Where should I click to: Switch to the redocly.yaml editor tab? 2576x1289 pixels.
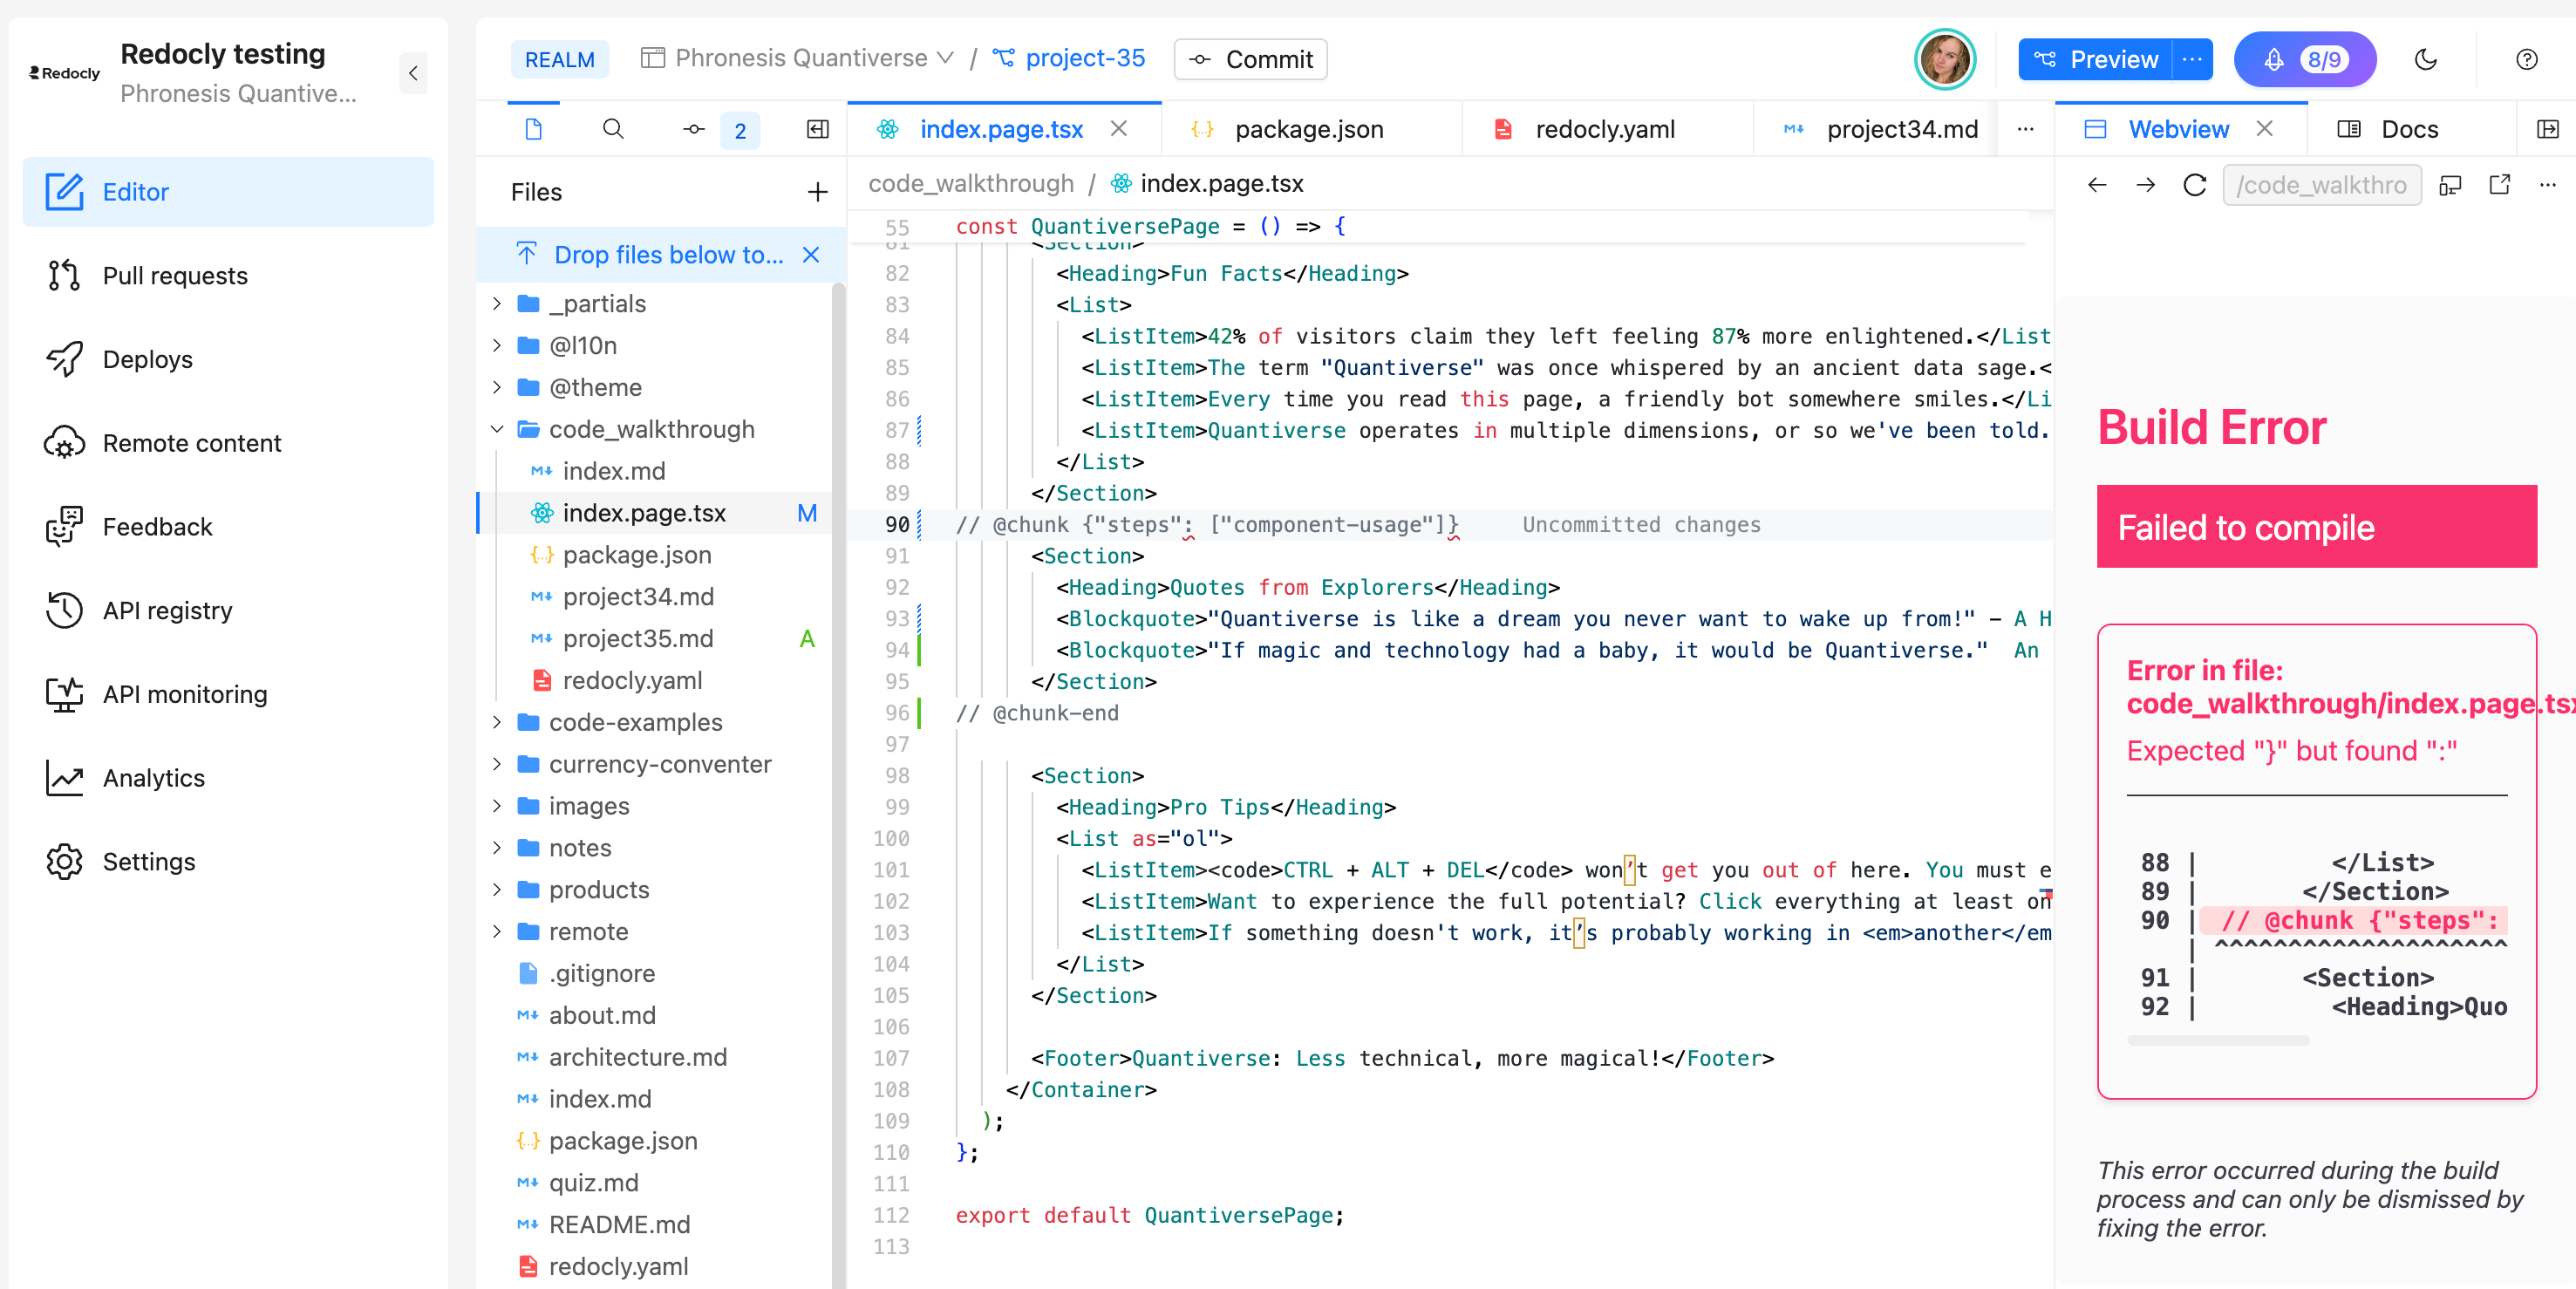coord(1605,129)
